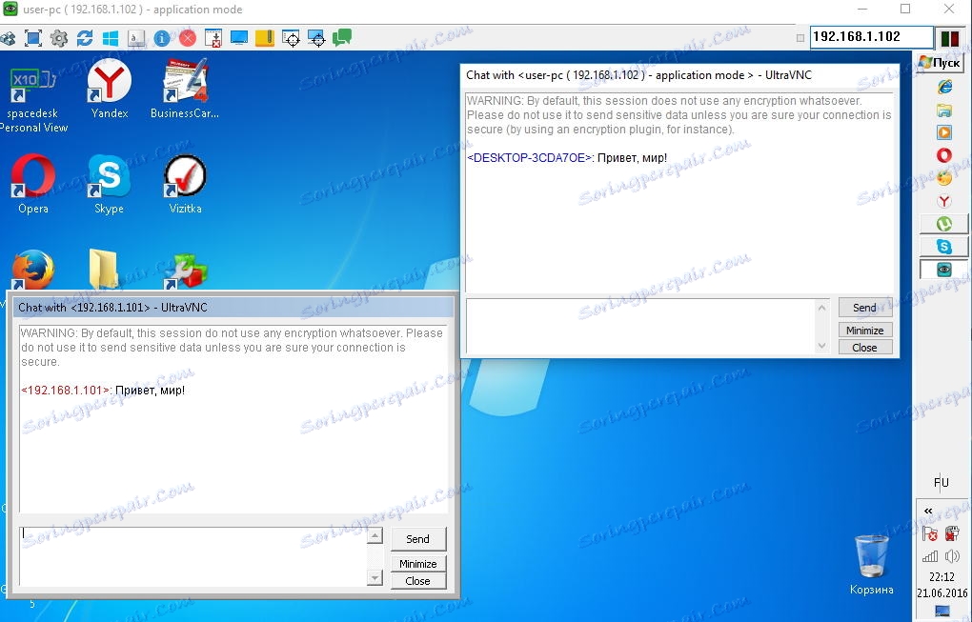This screenshot has height=622, width=972.
Task: Open Vizitka desktop shortcut
Action: tap(185, 184)
